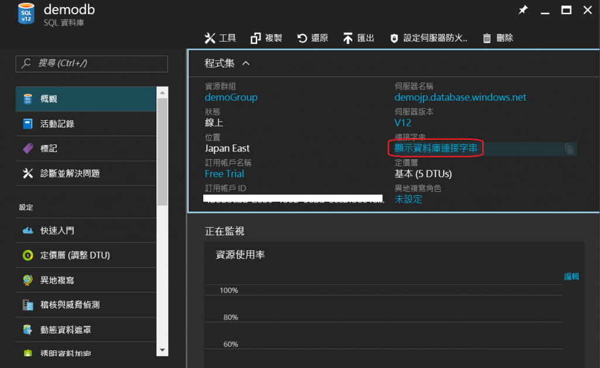Click the 稽核與威脅偵測 building icon
This screenshot has width=600, height=368.
click(28, 305)
